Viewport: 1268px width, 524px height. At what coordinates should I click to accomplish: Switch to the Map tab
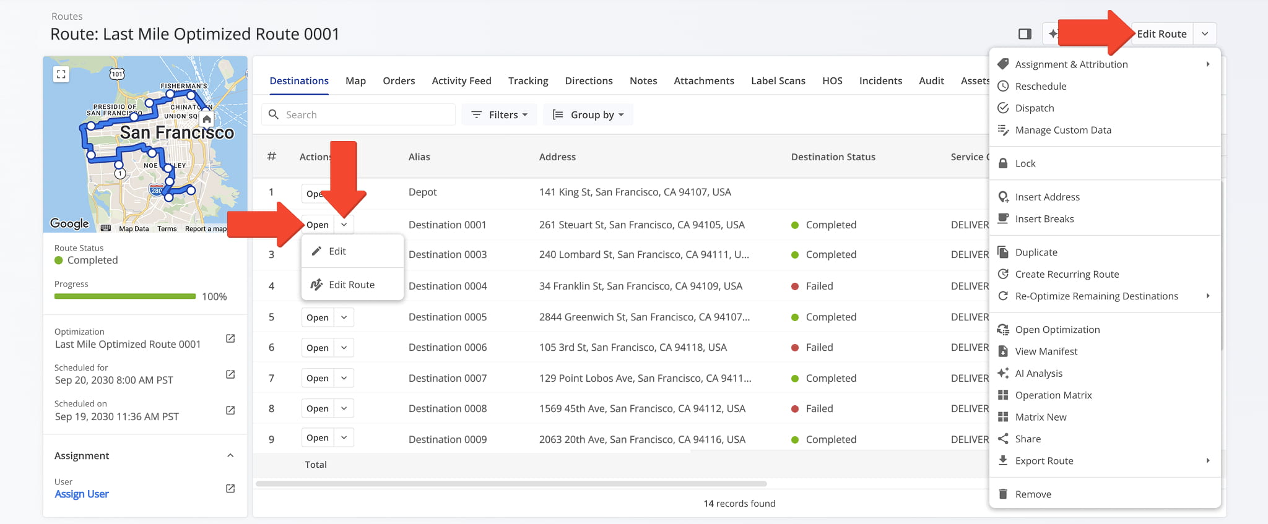click(x=355, y=80)
